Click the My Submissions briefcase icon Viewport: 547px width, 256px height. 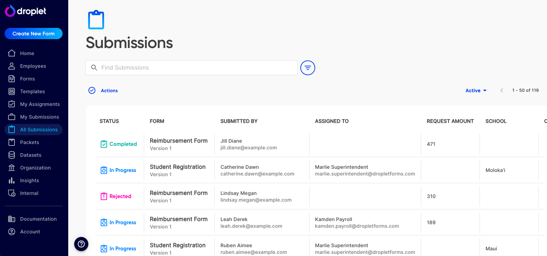(12, 117)
